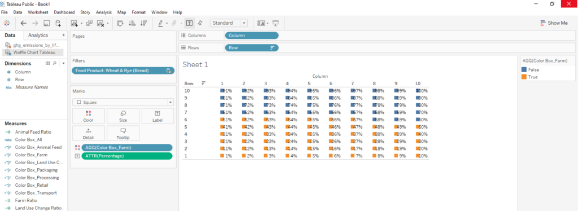The width and height of the screenshot is (578, 211).
Task: Sort ascending toolbar icon
Action: pyautogui.click(x=132, y=23)
